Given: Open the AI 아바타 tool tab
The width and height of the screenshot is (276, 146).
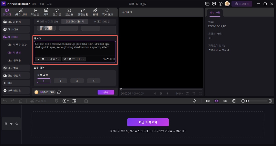Looking at the screenshot, I should (21, 12).
